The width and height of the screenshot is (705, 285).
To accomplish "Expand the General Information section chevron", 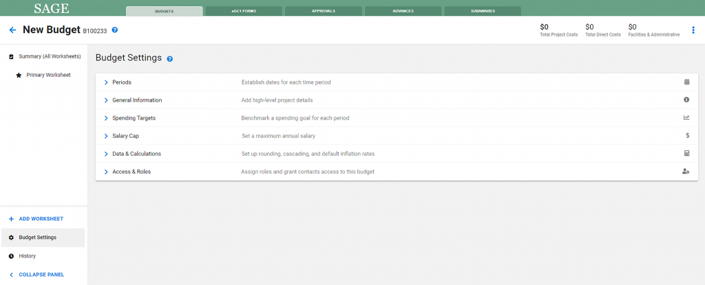I will pos(106,100).
